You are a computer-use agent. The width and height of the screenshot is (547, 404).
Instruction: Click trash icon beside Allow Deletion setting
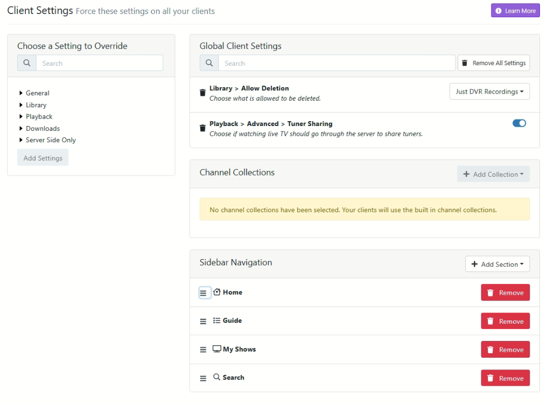[x=202, y=93]
